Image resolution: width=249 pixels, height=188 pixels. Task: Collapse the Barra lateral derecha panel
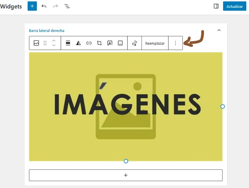coord(219,30)
